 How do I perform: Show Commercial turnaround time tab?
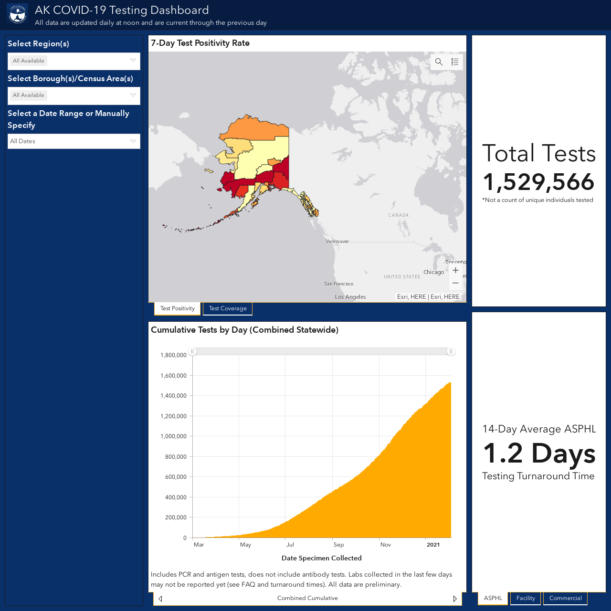click(565, 598)
